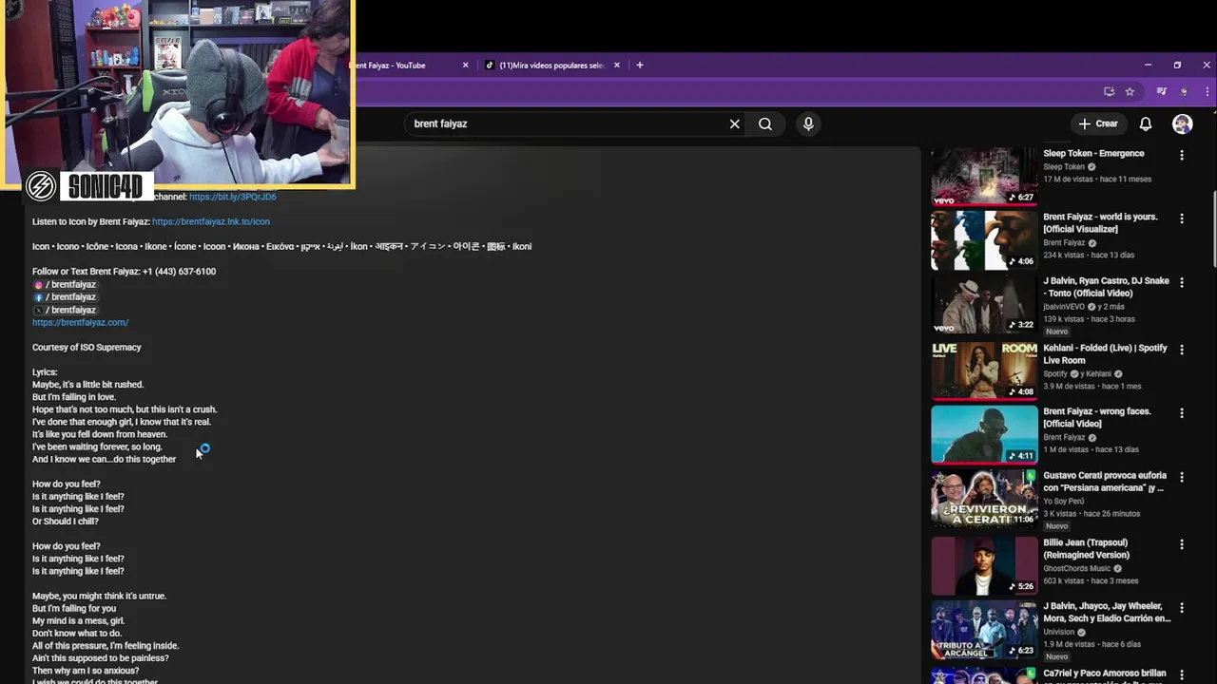1217x684 pixels.
Task: Open the J Balvin, Jhayco, Jay Wheeler title
Action: [x=1107, y=613]
